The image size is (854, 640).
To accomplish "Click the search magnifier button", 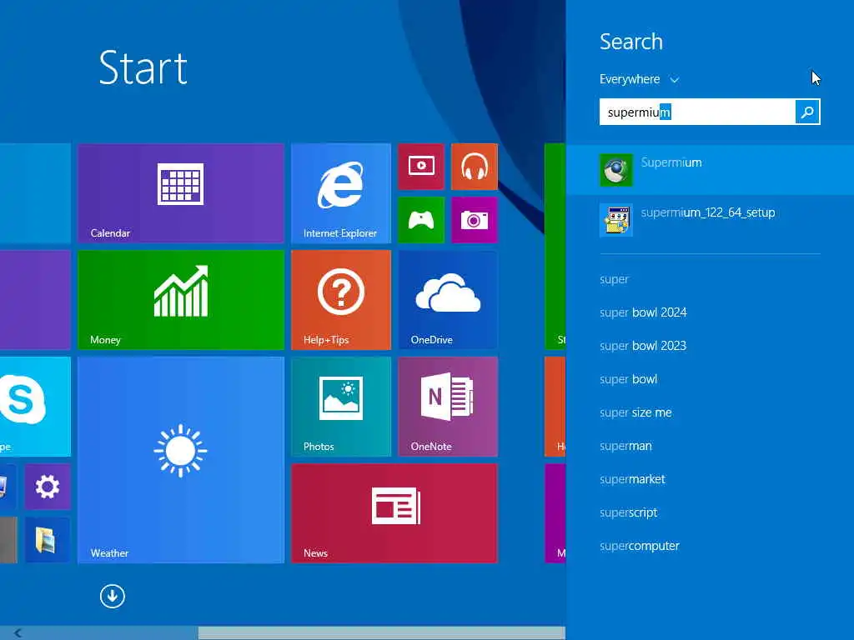I will pos(807,112).
